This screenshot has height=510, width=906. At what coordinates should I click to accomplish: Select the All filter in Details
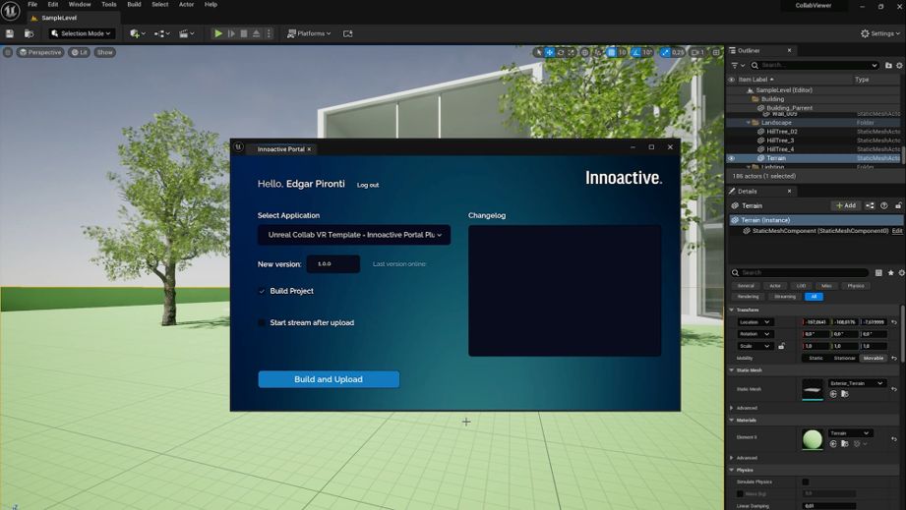tap(814, 297)
